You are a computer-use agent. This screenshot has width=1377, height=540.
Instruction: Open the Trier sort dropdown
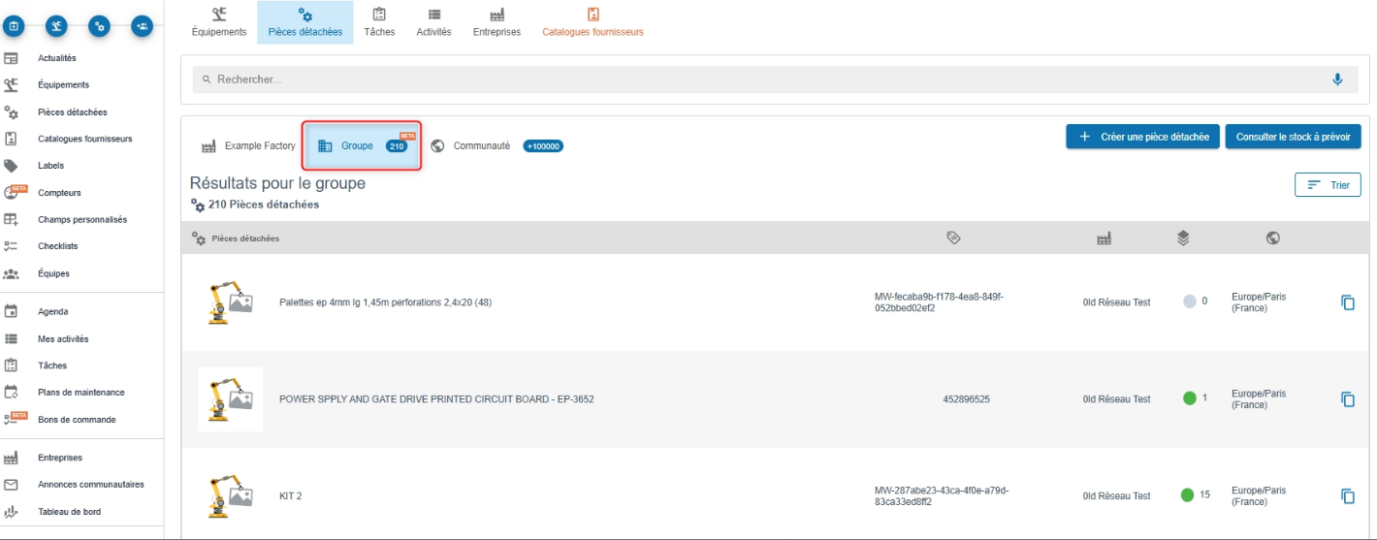1328,184
